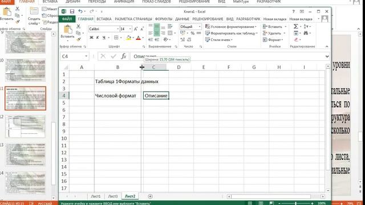Apply yellow fill color swatch
The width and height of the screenshot is (365, 205).
(128, 38)
